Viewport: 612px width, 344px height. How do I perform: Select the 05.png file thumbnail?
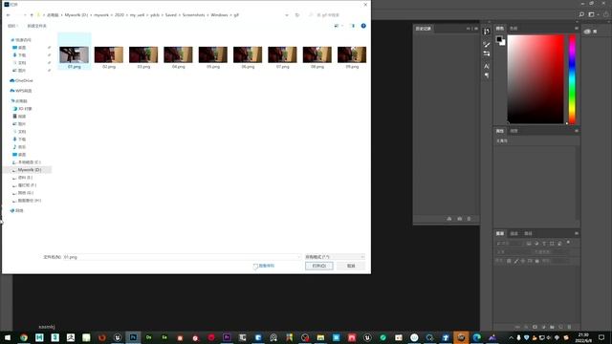point(212,54)
